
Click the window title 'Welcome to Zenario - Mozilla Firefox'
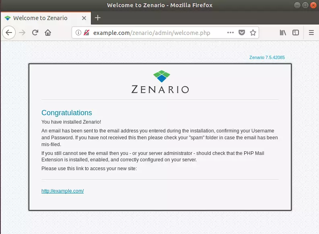click(160, 5)
